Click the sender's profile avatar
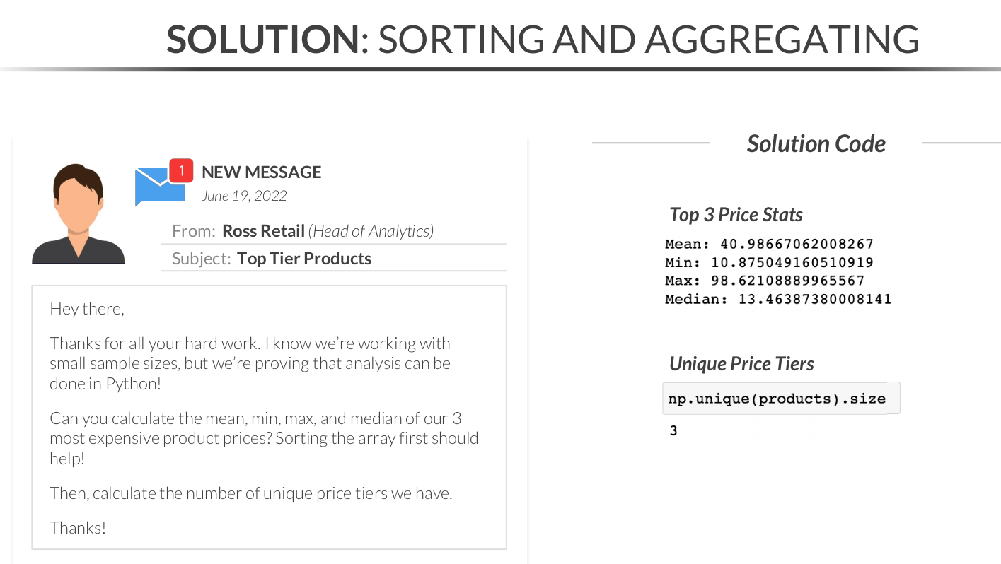Screen dimensions: 1001x564 (x=79, y=215)
